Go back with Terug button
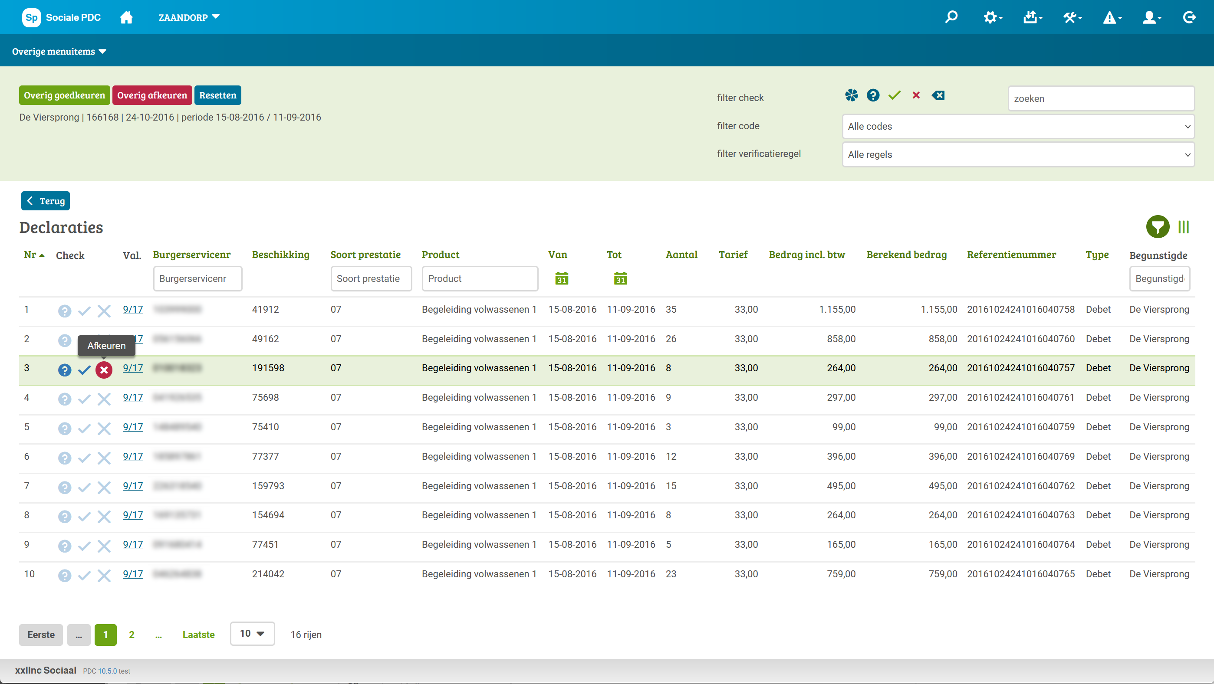The width and height of the screenshot is (1214, 684). click(x=45, y=201)
